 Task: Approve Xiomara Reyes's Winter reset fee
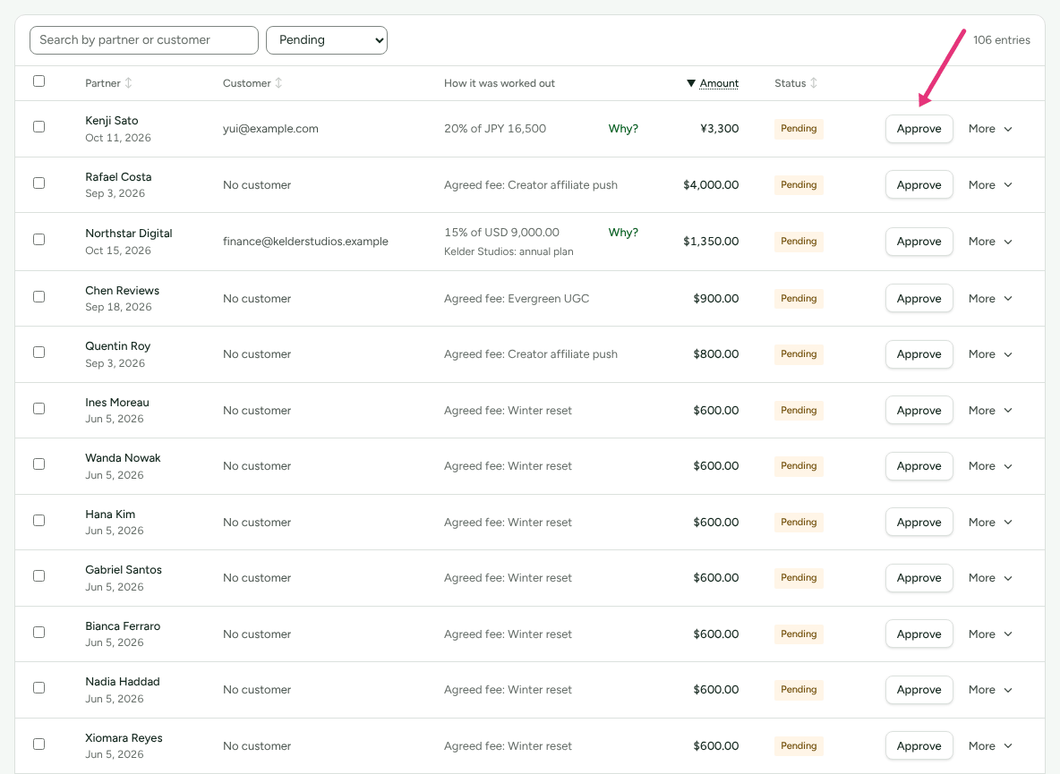click(919, 745)
